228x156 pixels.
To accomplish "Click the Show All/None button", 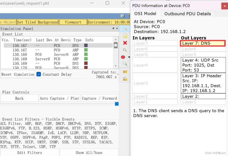I will click(x=89, y=153).
